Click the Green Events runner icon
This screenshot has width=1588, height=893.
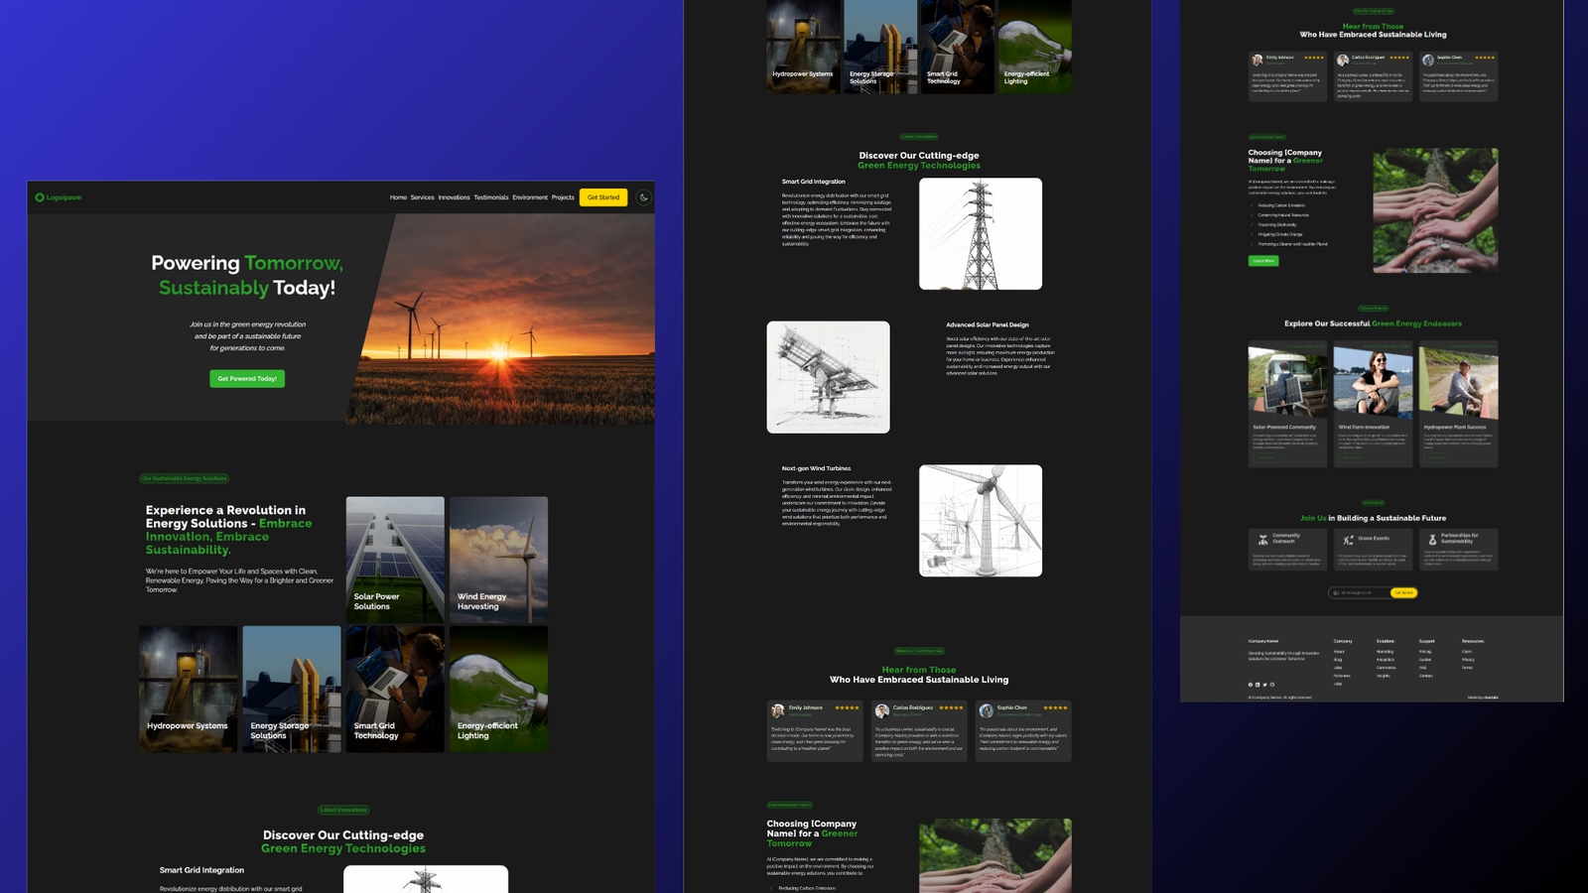(x=1348, y=540)
